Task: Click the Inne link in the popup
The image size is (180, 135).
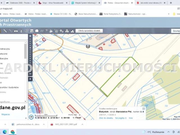Action: [x=130, y=118]
